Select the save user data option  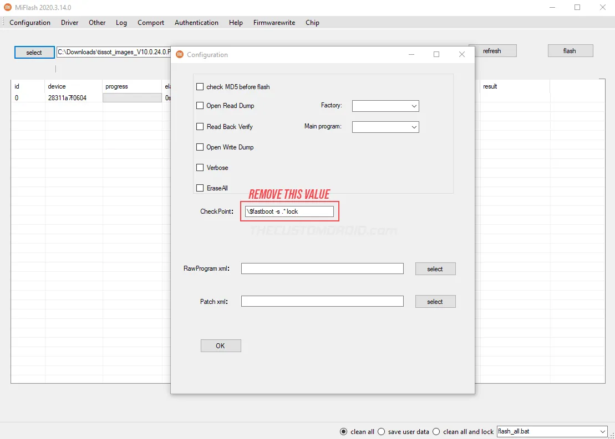382,431
